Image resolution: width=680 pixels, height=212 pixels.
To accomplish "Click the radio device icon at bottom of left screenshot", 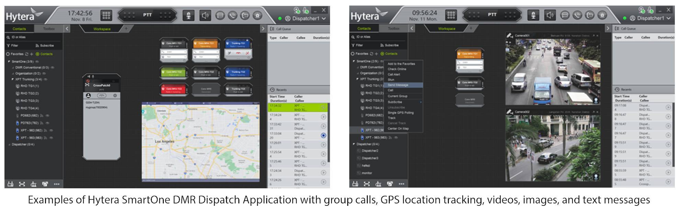I will [x=11, y=184].
